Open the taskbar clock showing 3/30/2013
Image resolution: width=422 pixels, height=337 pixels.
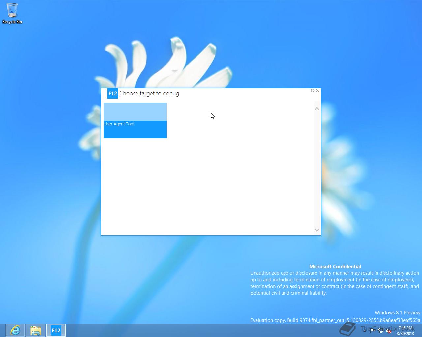(x=406, y=331)
